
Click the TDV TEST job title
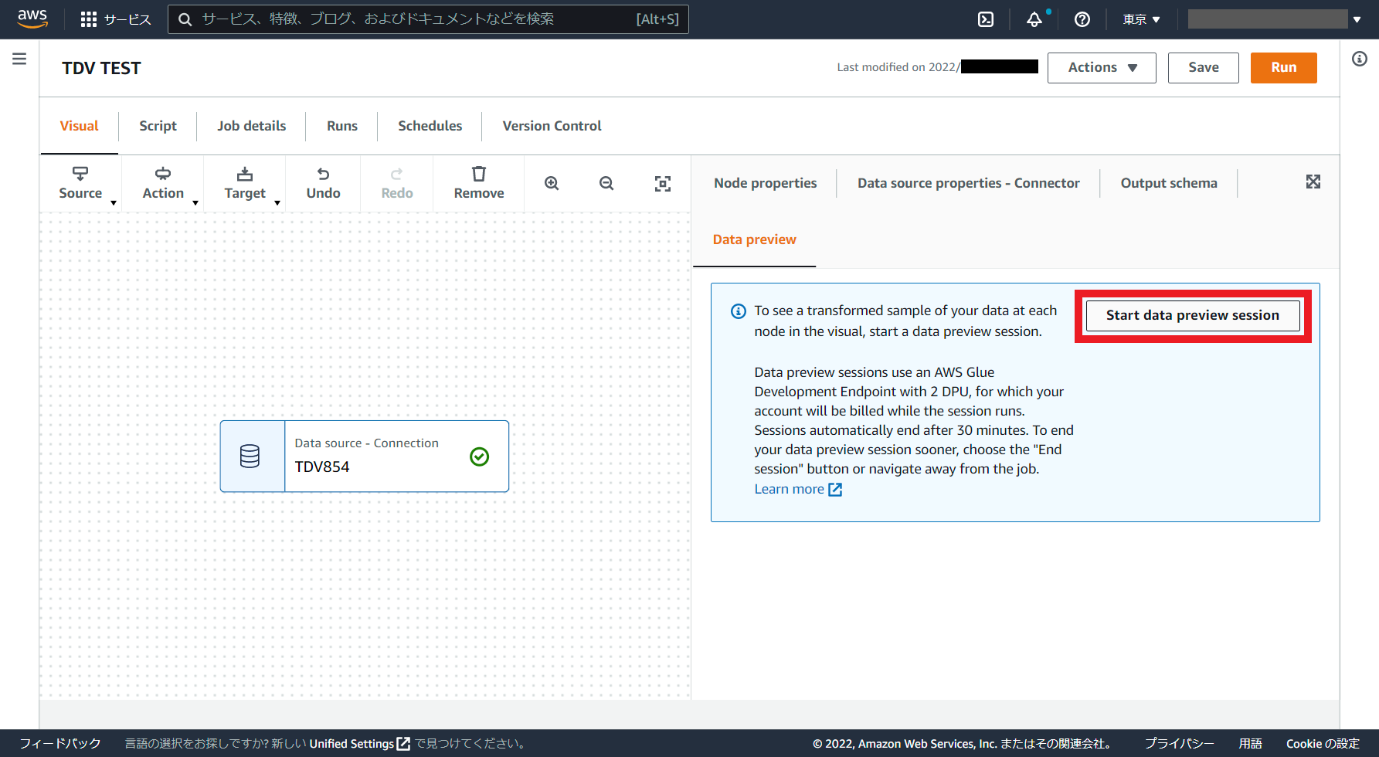(101, 68)
